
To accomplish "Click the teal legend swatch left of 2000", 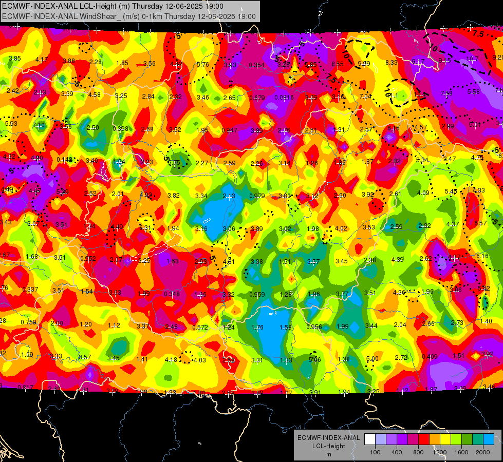I will (477, 439).
